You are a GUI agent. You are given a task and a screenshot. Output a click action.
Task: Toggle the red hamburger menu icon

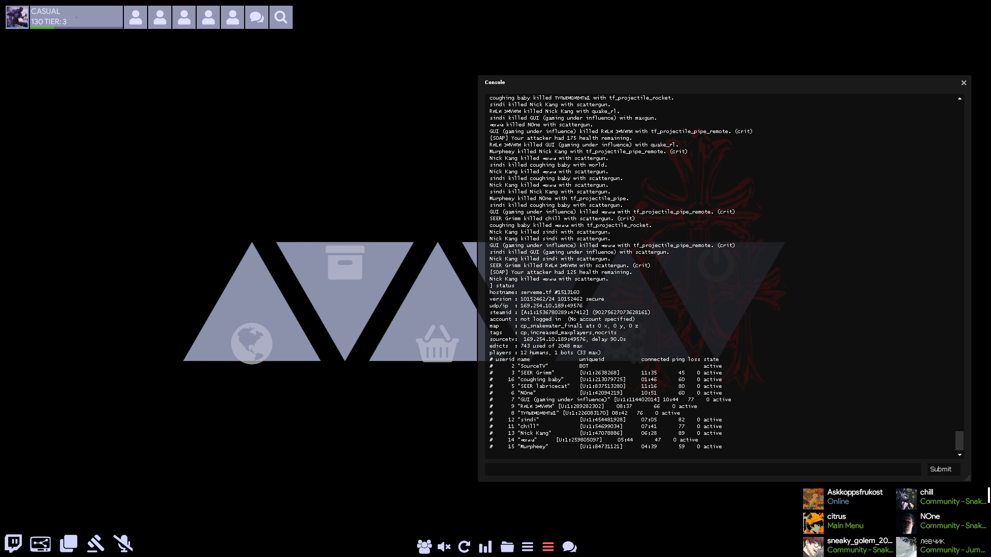548,547
